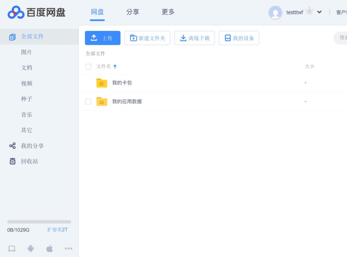The width and height of the screenshot is (347, 257).
Task: Switch to the 分享 tab
Action: [133, 12]
